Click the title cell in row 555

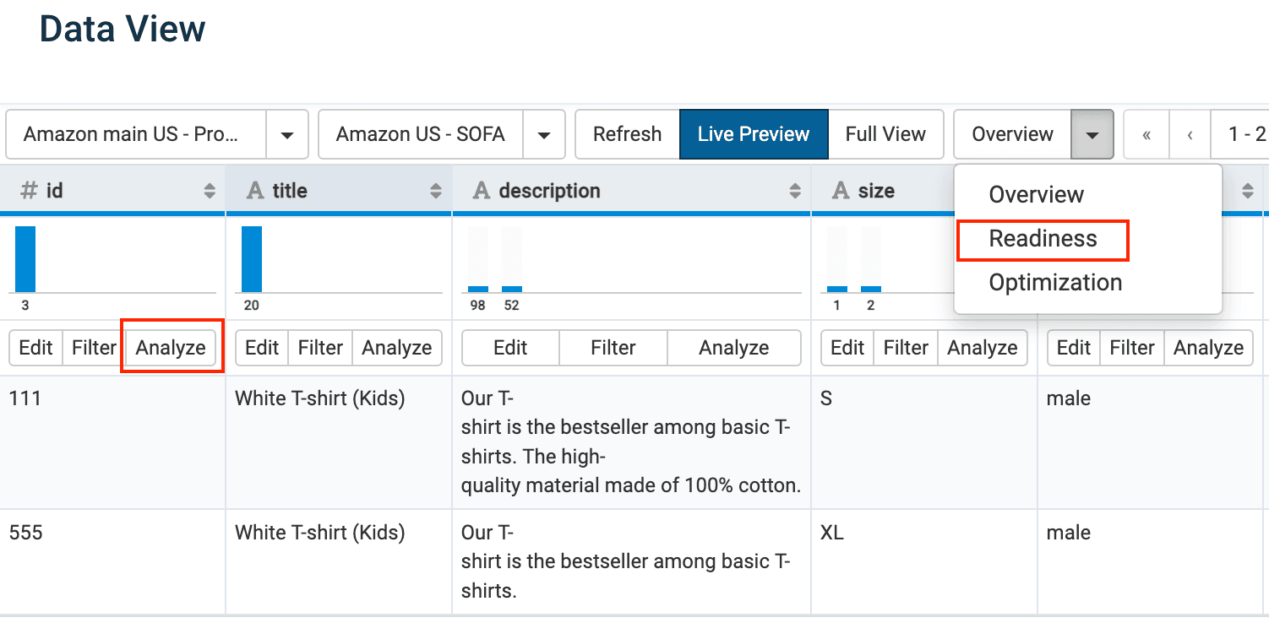point(339,561)
